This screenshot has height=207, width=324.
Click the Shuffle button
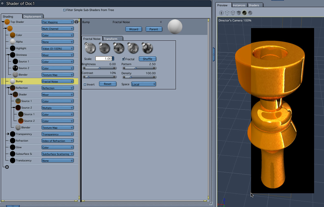147,59
